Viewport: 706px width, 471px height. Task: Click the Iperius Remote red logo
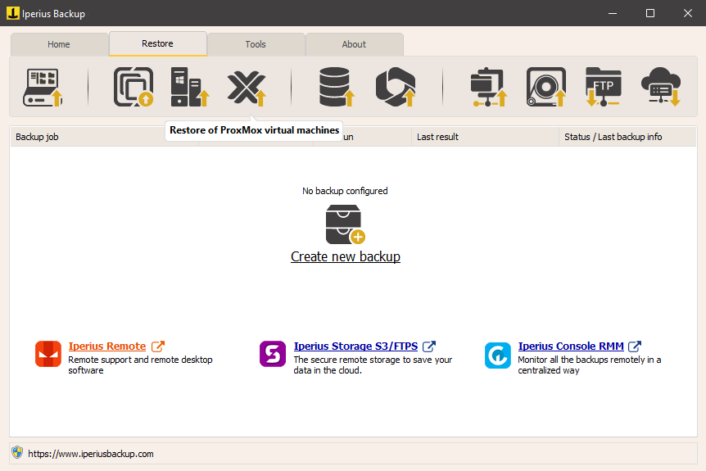48,354
